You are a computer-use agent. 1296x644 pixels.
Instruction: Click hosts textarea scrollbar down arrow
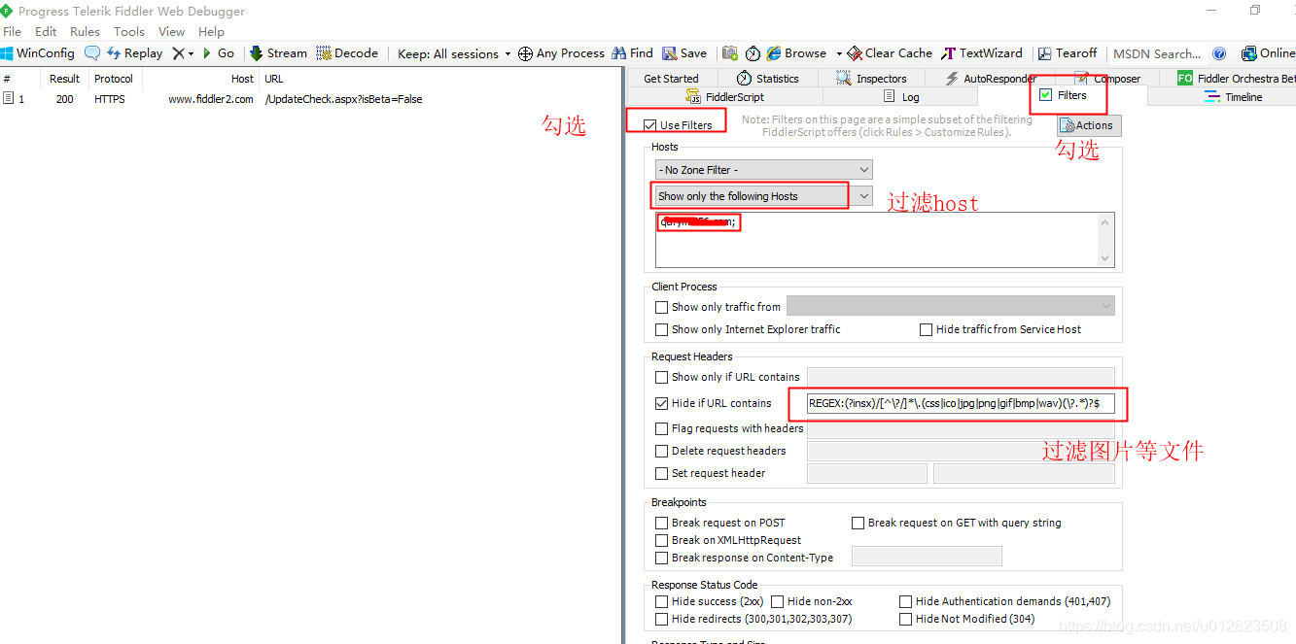coord(1105,258)
